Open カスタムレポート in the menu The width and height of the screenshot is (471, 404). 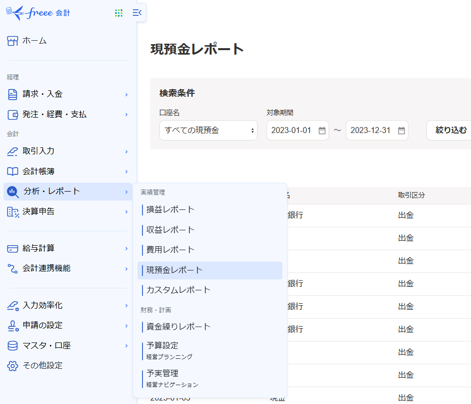tap(178, 290)
